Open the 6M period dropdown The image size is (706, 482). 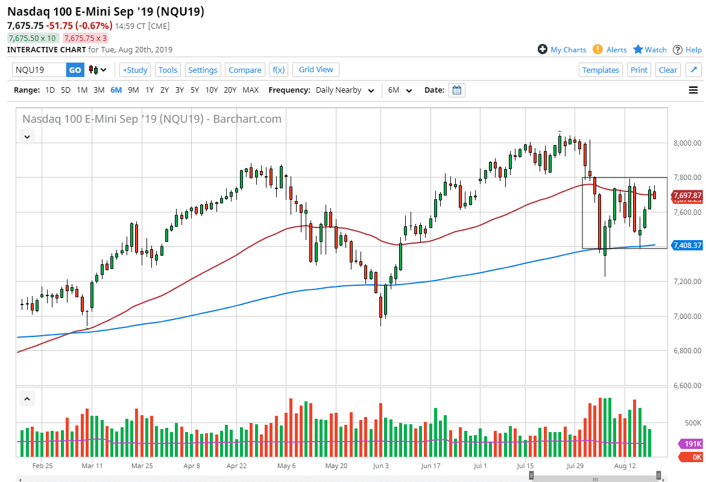click(x=399, y=90)
